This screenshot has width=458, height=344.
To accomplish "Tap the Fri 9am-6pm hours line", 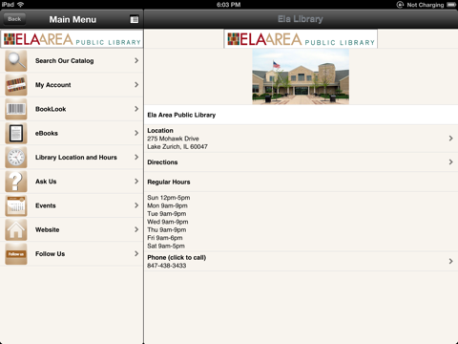I will click(165, 238).
